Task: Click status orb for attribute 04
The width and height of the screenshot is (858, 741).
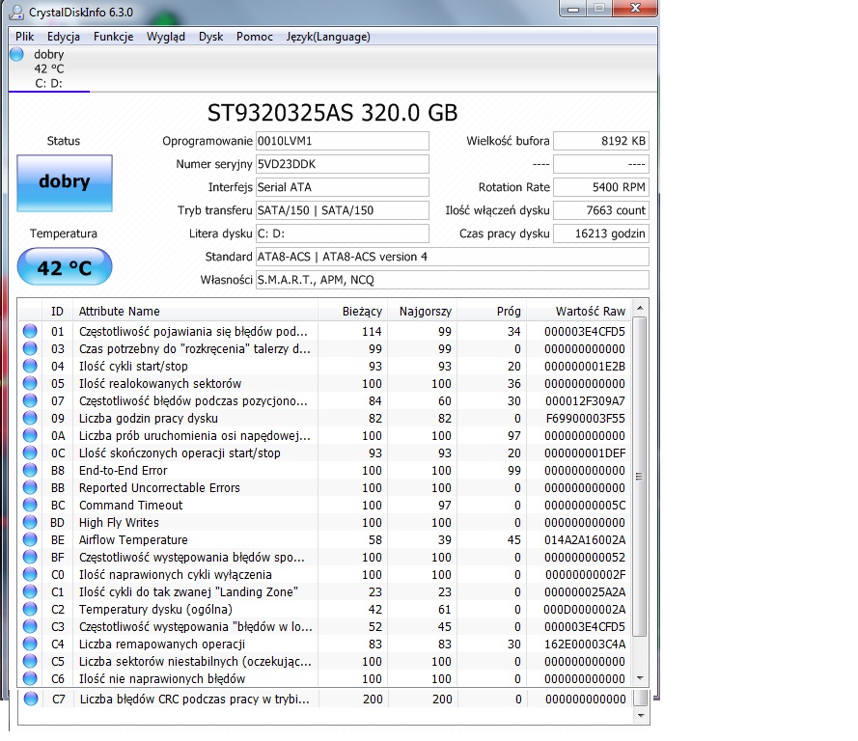Action: (30, 366)
